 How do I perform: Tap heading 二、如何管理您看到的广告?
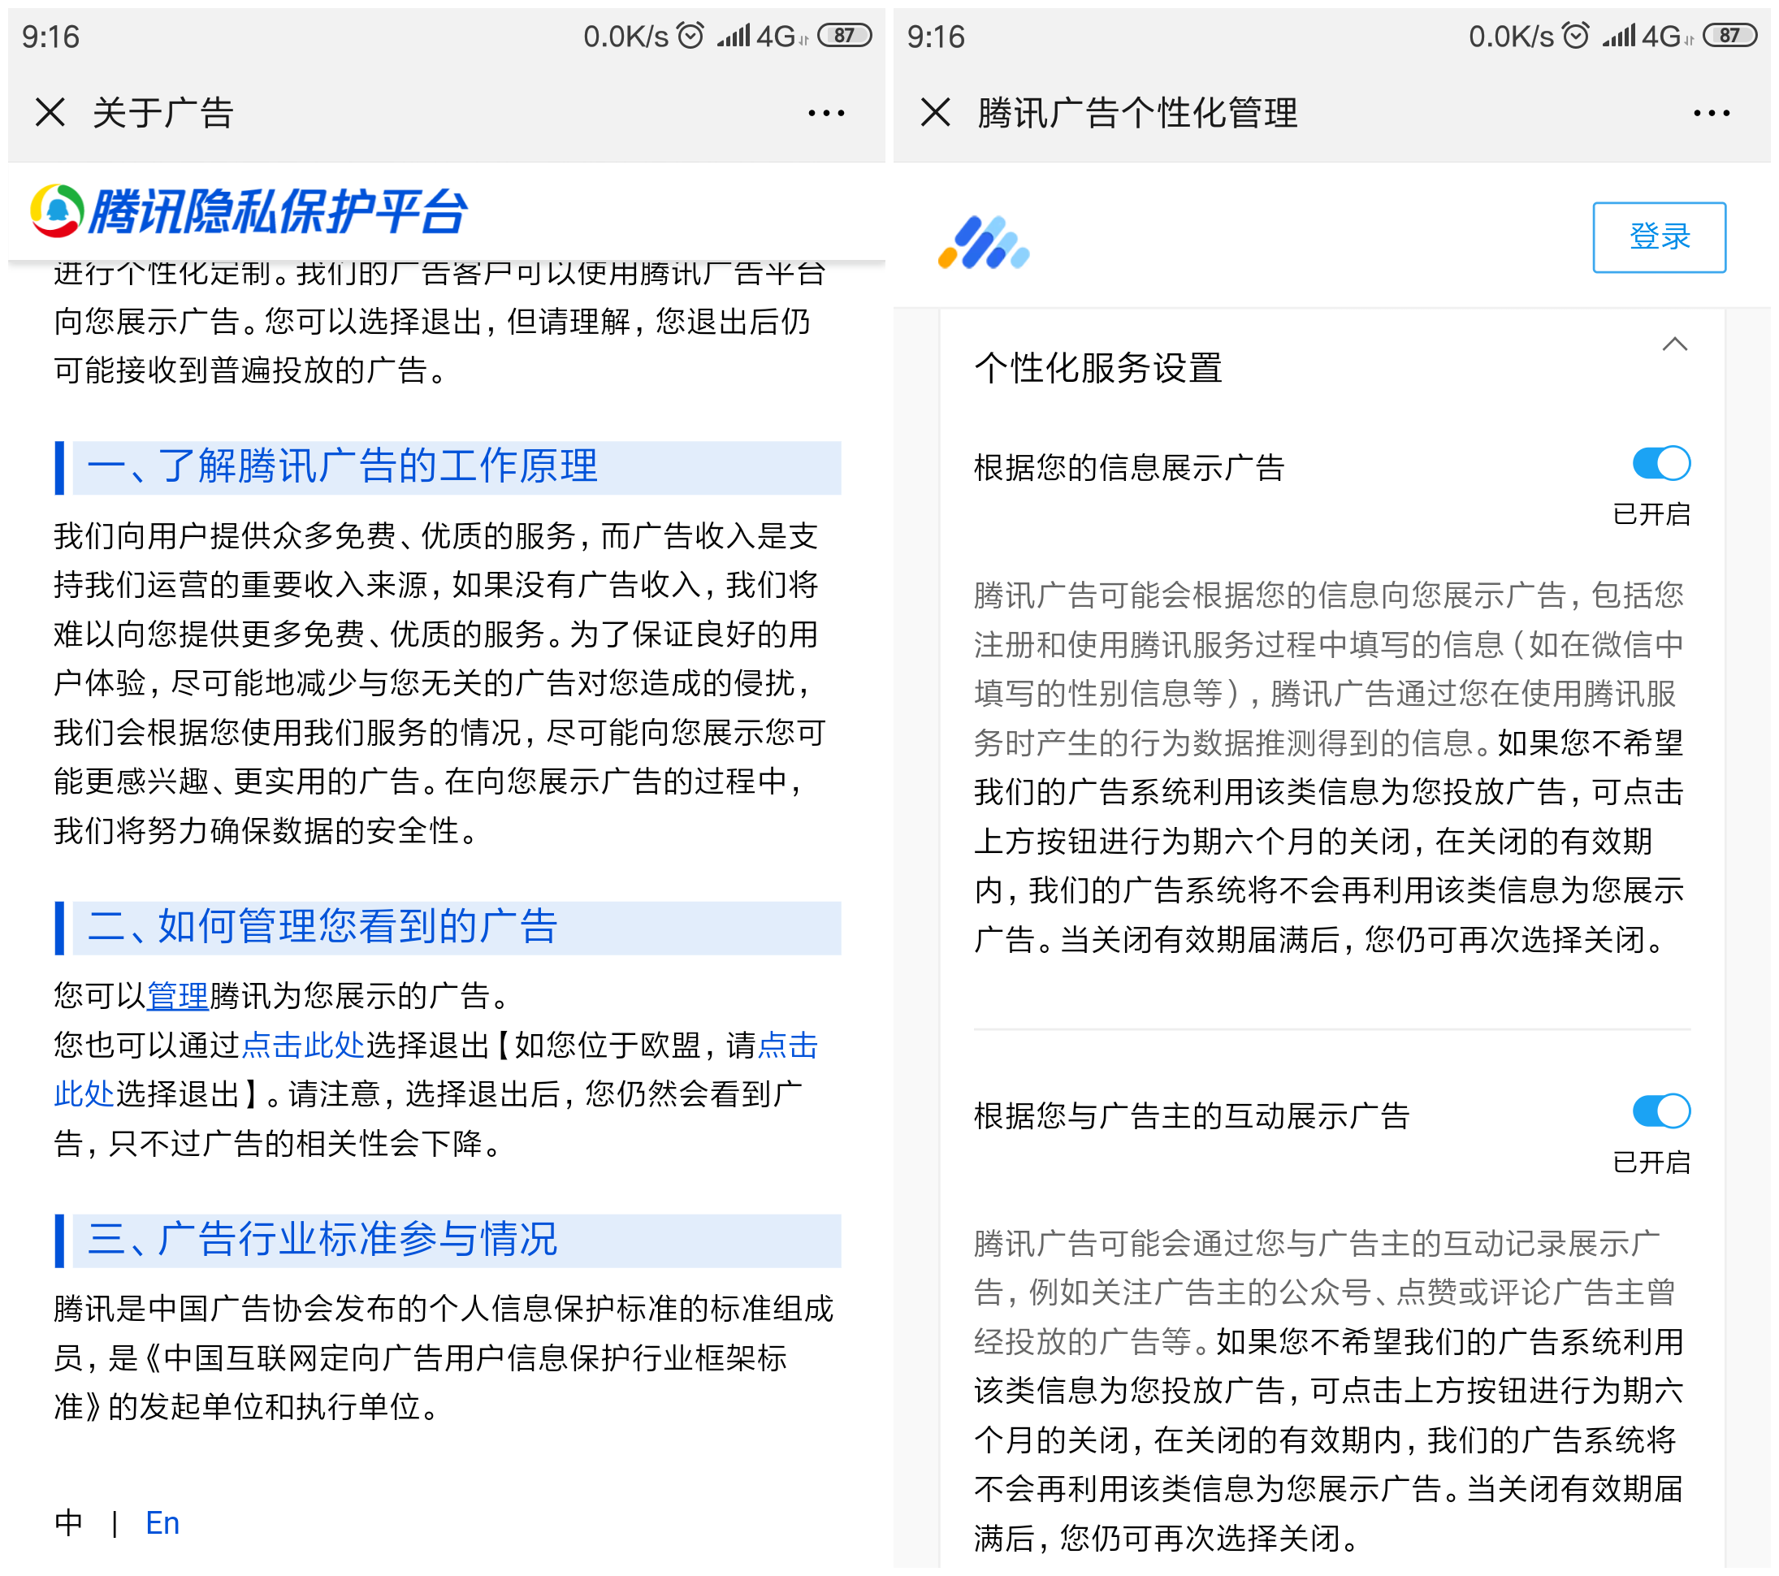click(x=322, y=926)
